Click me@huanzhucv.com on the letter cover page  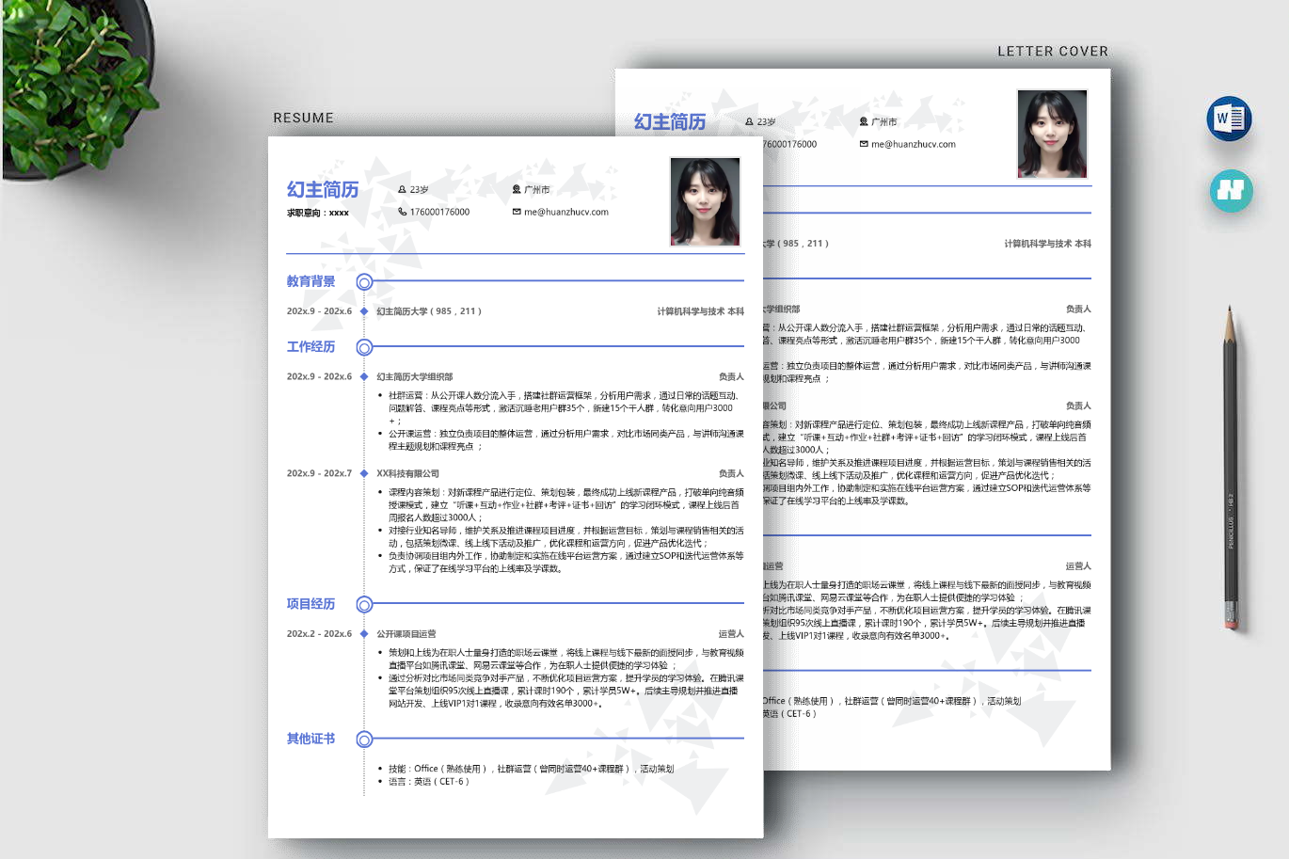coord(914,144)
